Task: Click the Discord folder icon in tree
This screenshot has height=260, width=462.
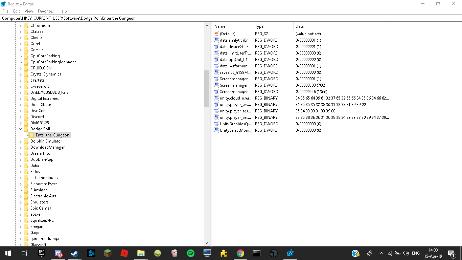Action: [26, 117]
